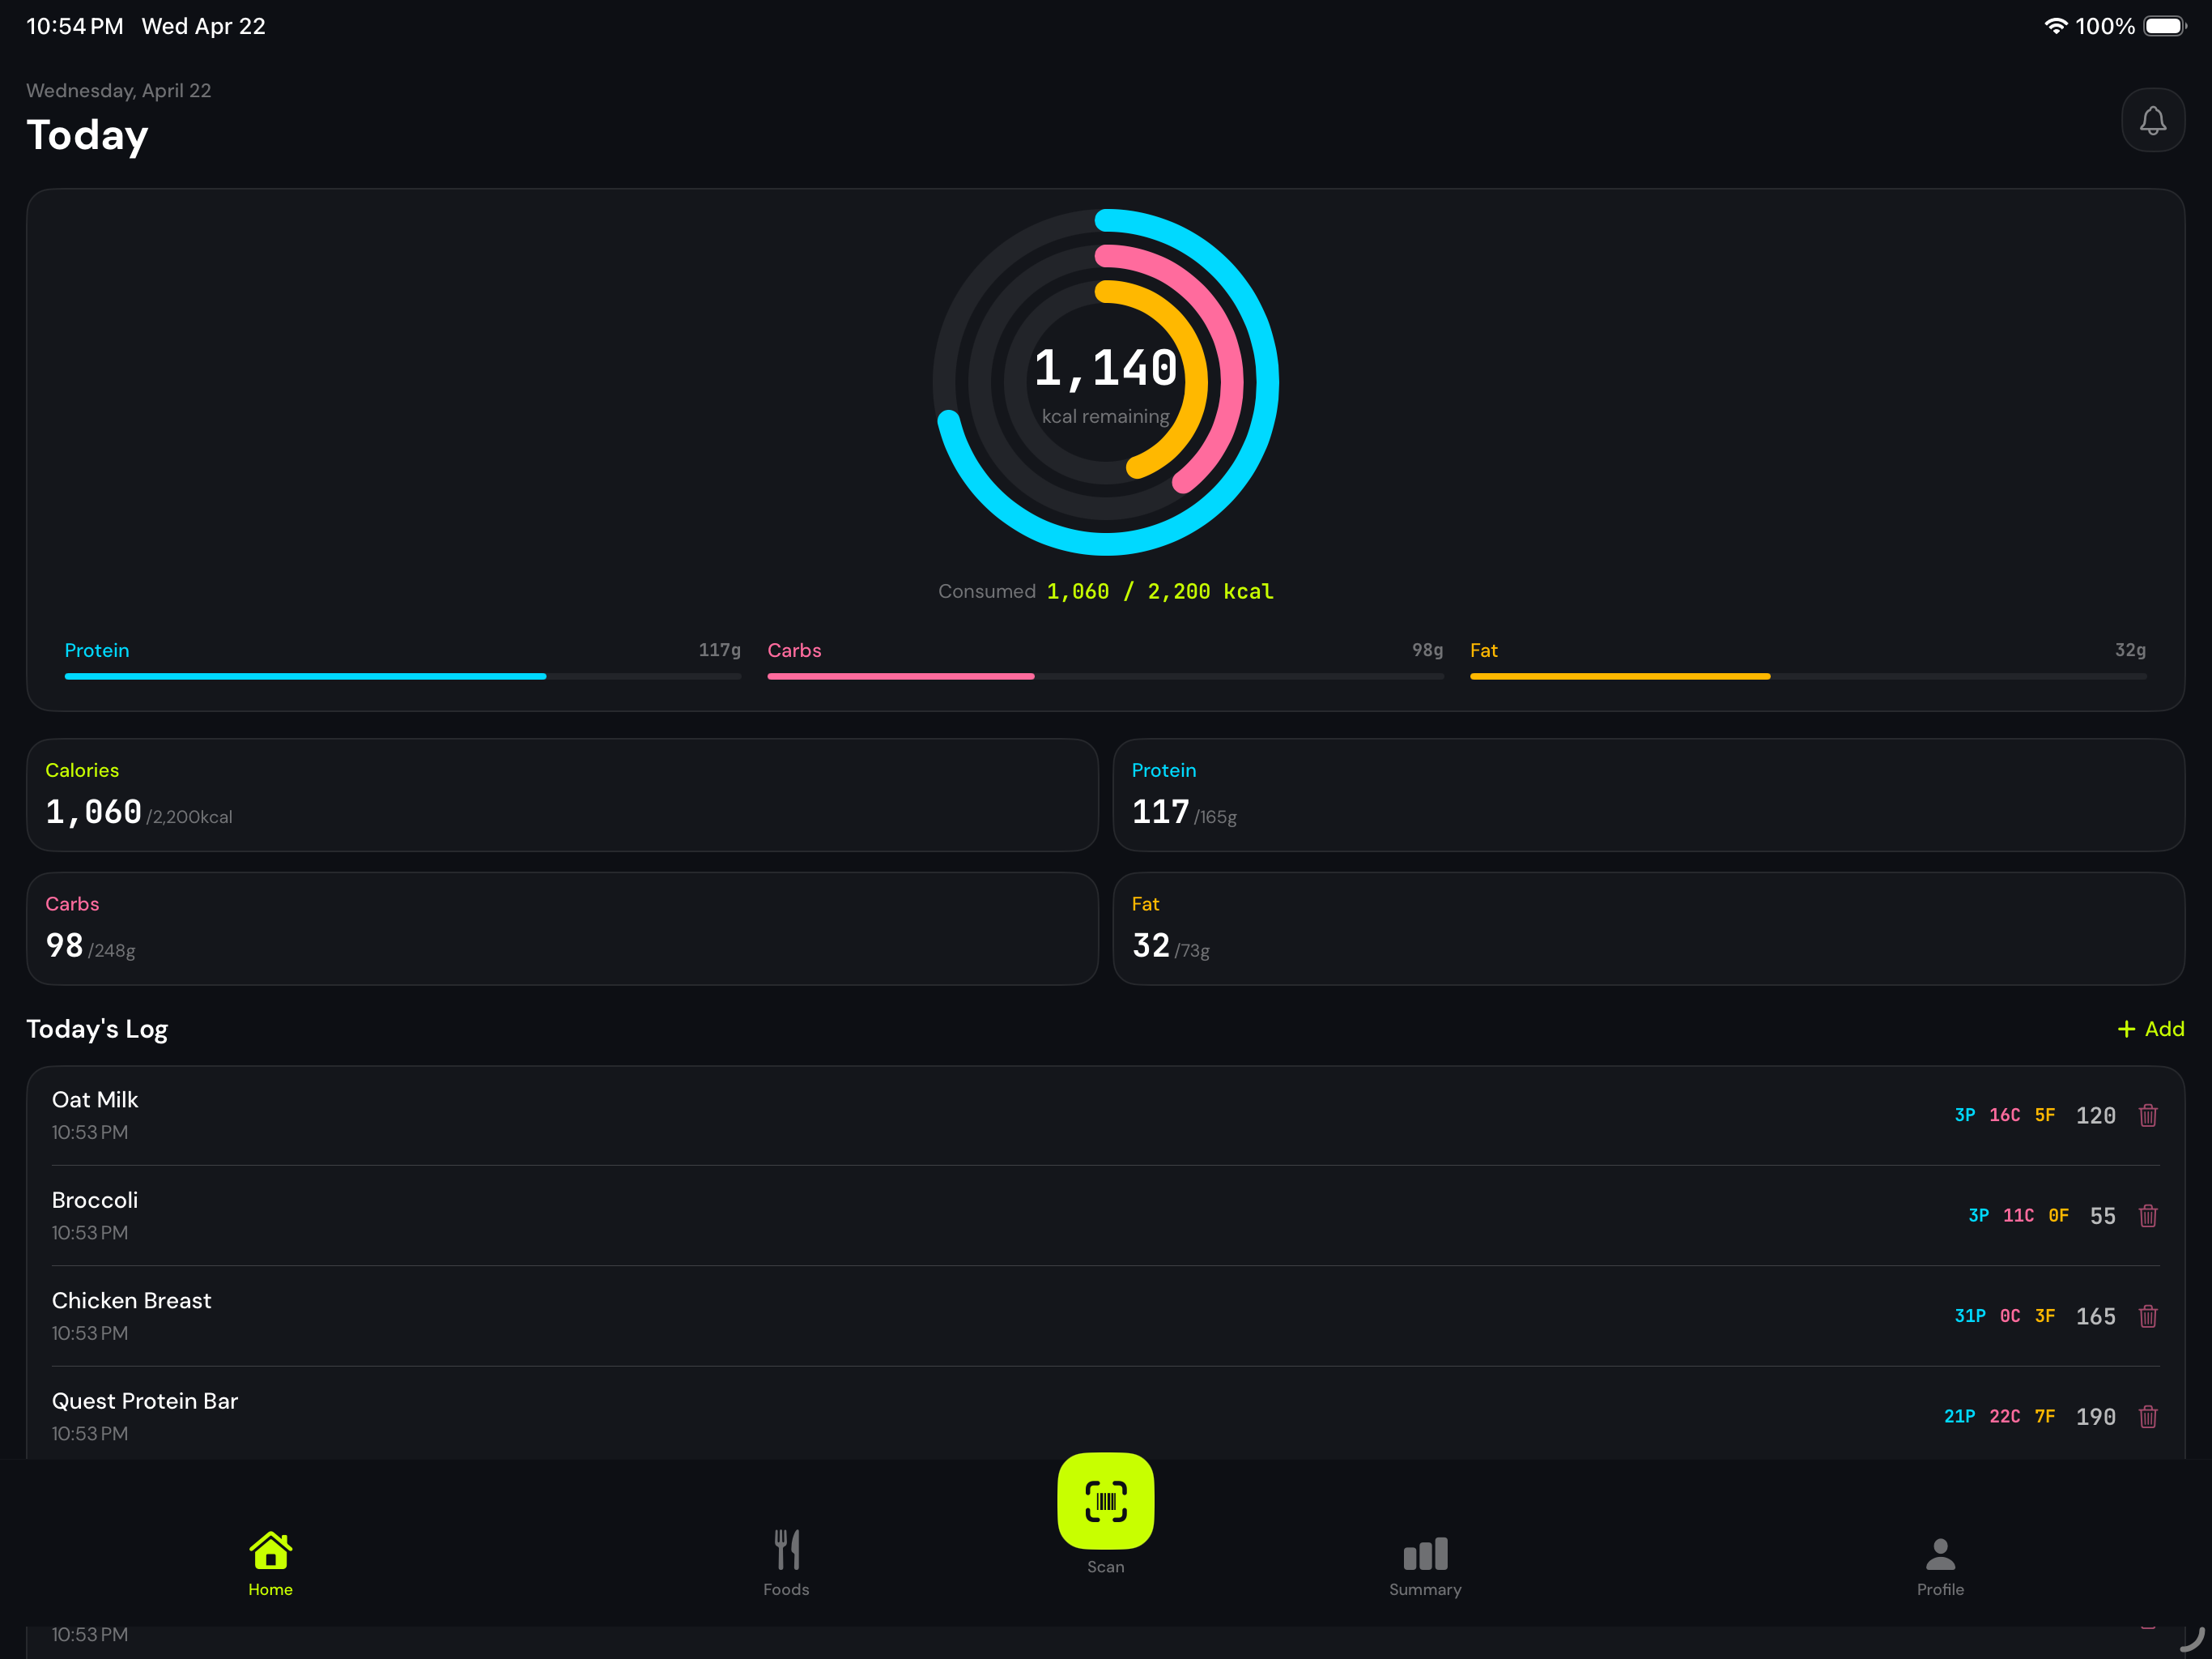Open the Carbs macro card
This screenshot has height=1659, width=2212.
tap(560, 928)
